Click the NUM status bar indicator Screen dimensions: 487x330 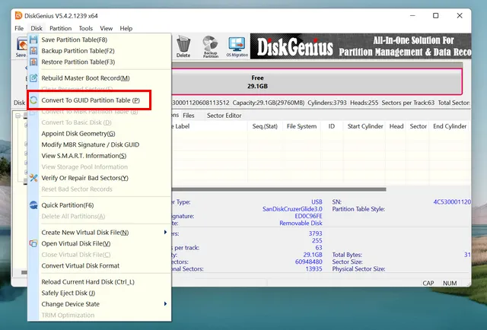point(450,283)
